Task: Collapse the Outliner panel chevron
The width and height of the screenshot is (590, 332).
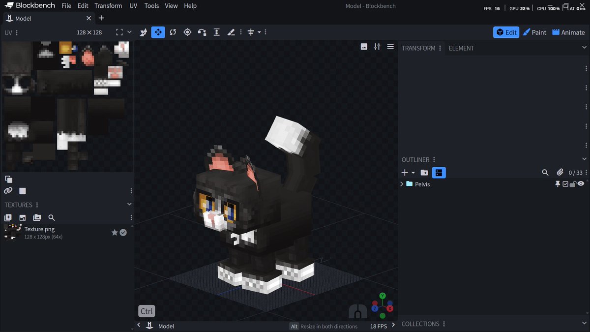Action: [x=584, y=159]
